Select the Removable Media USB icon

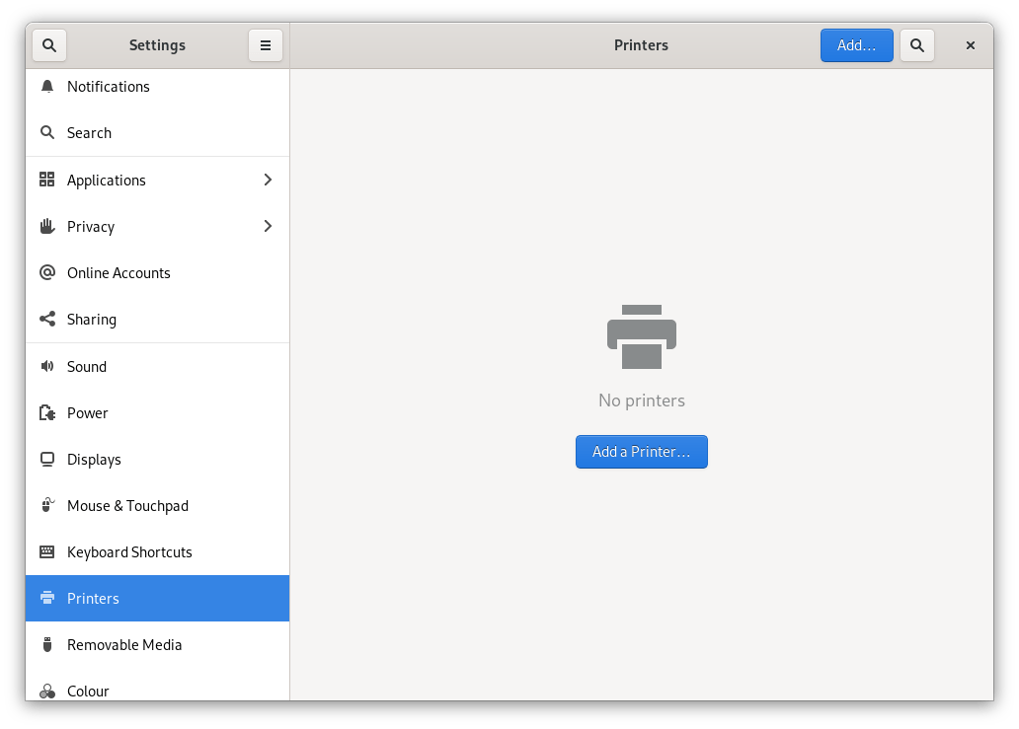point(47,644)
